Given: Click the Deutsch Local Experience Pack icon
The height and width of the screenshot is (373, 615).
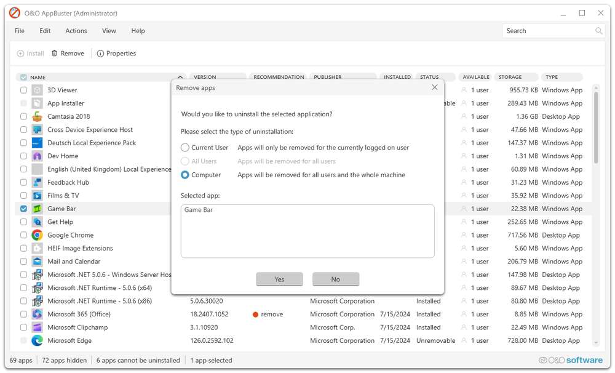Looking at the screenshot, I should (38, 143).
